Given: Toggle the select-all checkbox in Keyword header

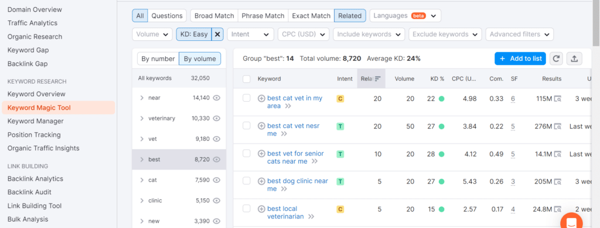Looking at the screenshot, I should pos(247,79).
